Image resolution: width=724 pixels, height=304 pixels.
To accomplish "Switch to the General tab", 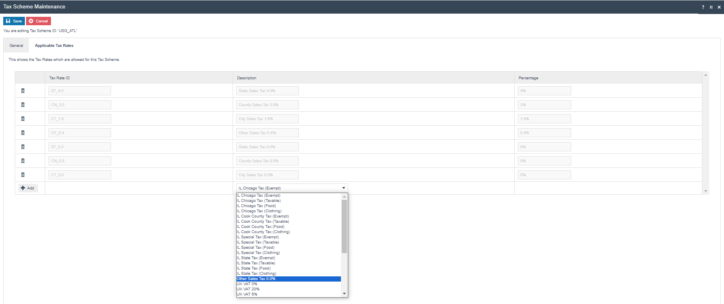I will (16, 46).
